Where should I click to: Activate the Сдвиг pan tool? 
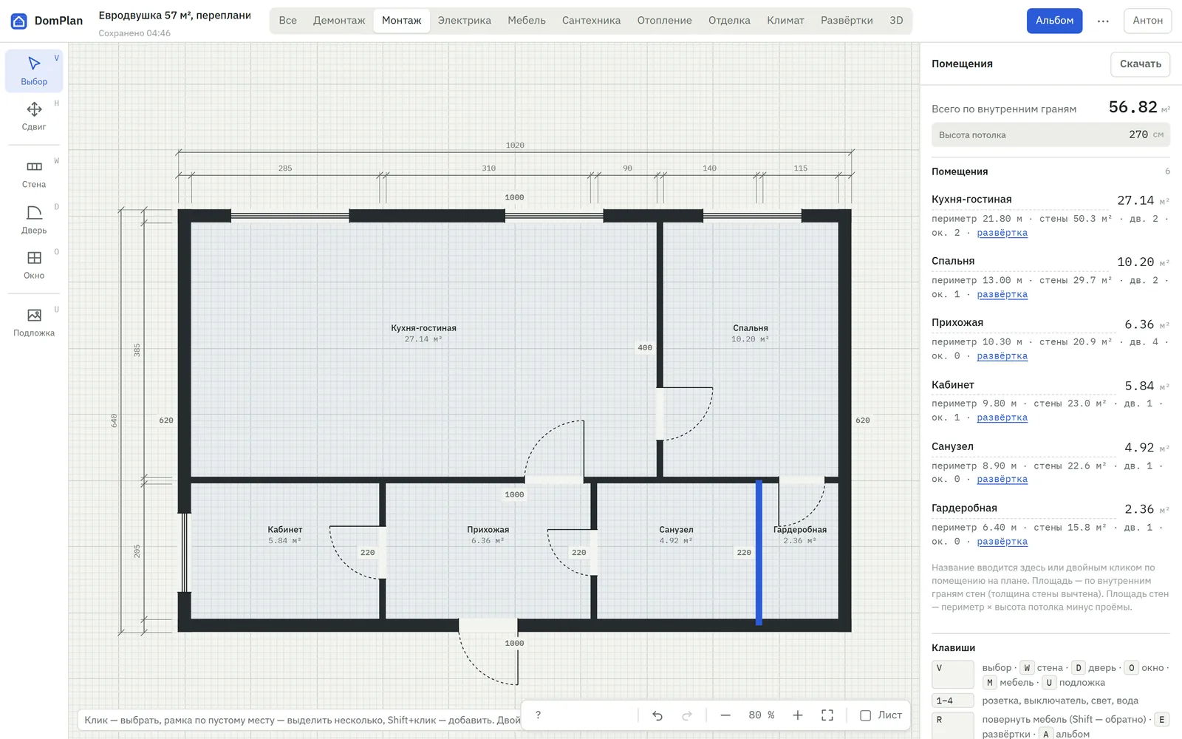[34, 116]
